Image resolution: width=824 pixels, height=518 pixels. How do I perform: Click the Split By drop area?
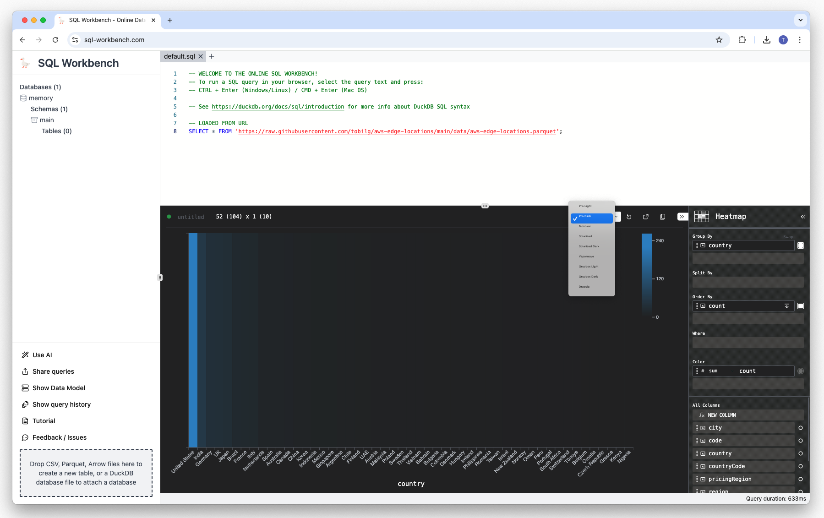tap(748, 282)
